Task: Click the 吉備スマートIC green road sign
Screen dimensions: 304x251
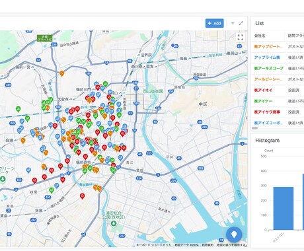Action: point(45,38)
